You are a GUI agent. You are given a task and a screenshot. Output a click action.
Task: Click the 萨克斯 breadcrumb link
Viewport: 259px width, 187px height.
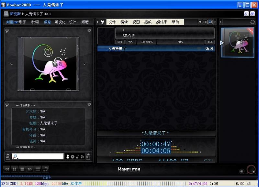tap(15, 14)
